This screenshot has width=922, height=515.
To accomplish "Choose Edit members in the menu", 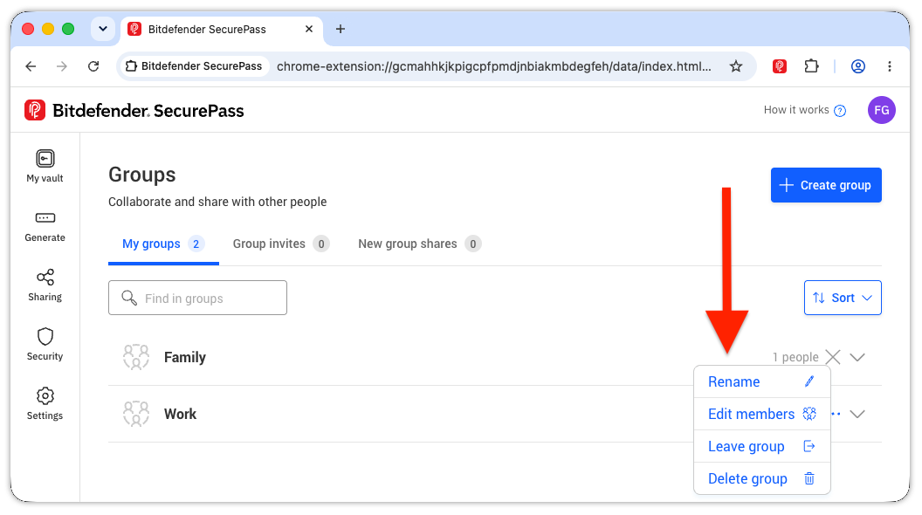I will coord(762,414).
